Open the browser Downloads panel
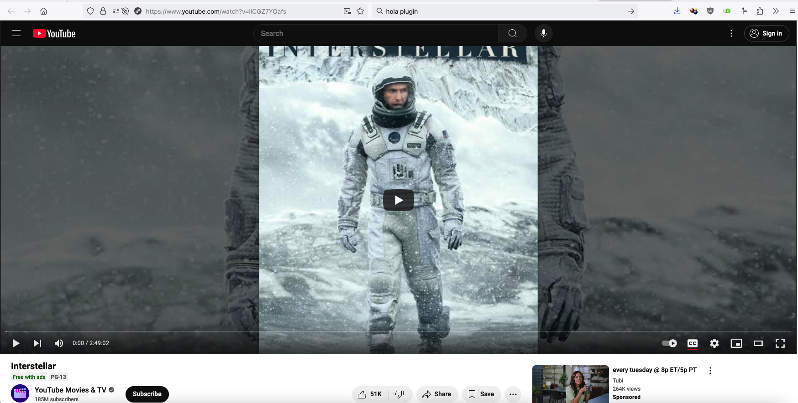Screen dimensions: 798x403 point(677,11)
